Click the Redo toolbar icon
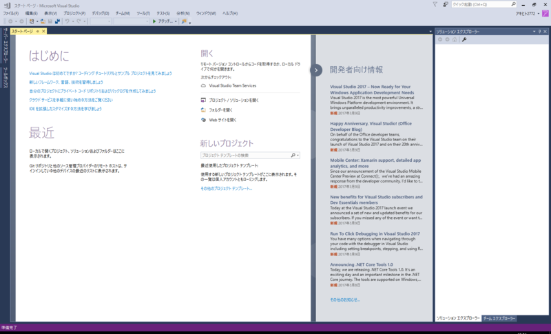Viewport: 551px width, 334px height. 79,21
